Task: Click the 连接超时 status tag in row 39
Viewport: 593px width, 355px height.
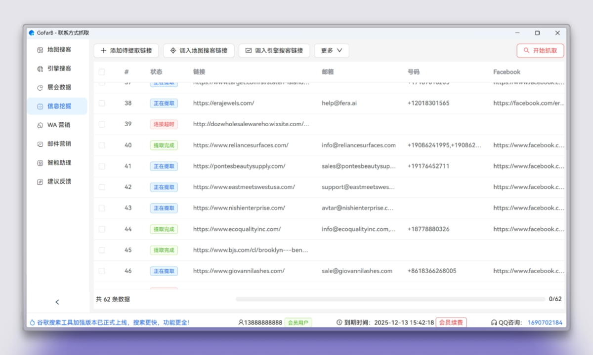Action: point(164,124)
